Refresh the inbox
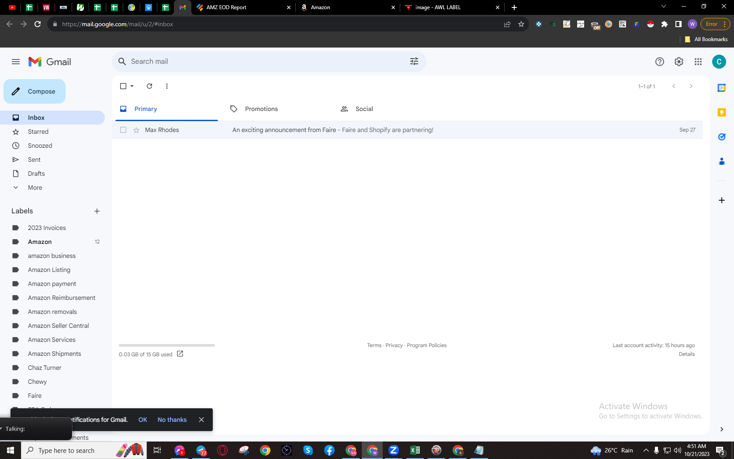 tap(149, 86)
